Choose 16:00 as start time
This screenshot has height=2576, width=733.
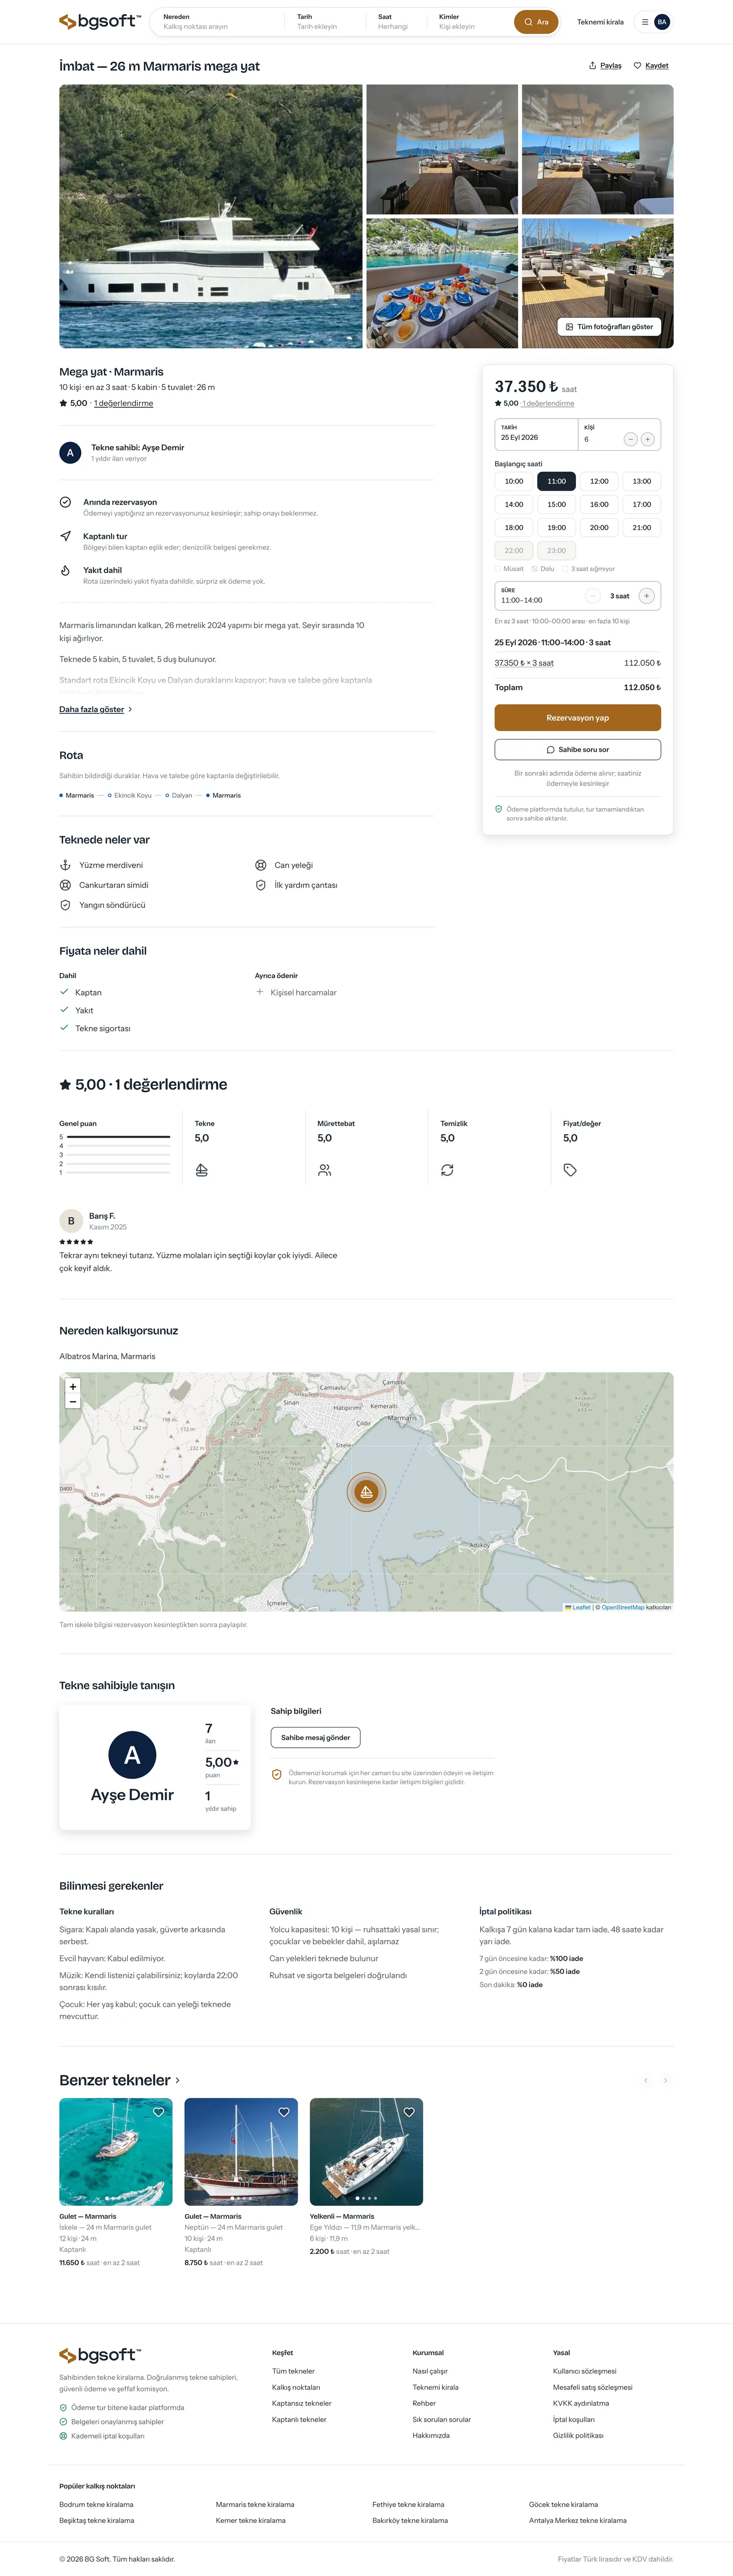[599, 504]
